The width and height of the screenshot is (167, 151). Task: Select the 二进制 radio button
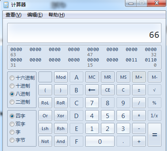point(20,102)
